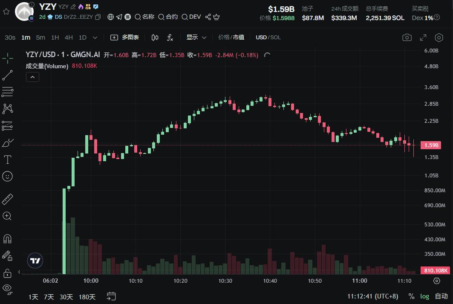Select the 5m interval tab

click(40, 38)
